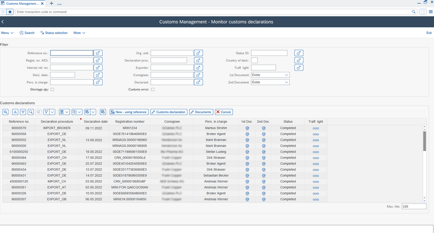This screenshot has height=233, width=434.
Task: Switch to the Customs Management browser tab
Action: click(x=22, y=4)
